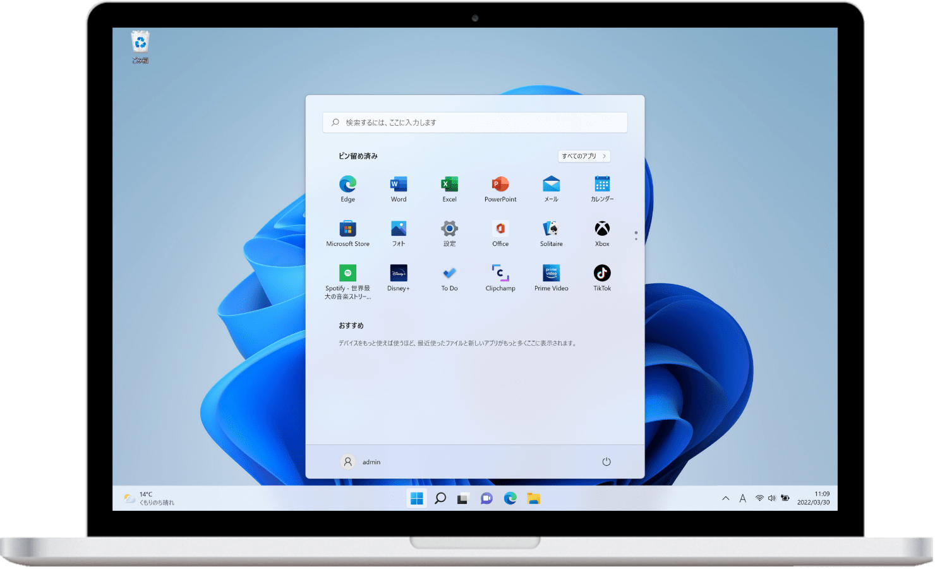This screenshot has width=935, height=569.
Task: Open Task View on taskbar
Action: (463, 499)
